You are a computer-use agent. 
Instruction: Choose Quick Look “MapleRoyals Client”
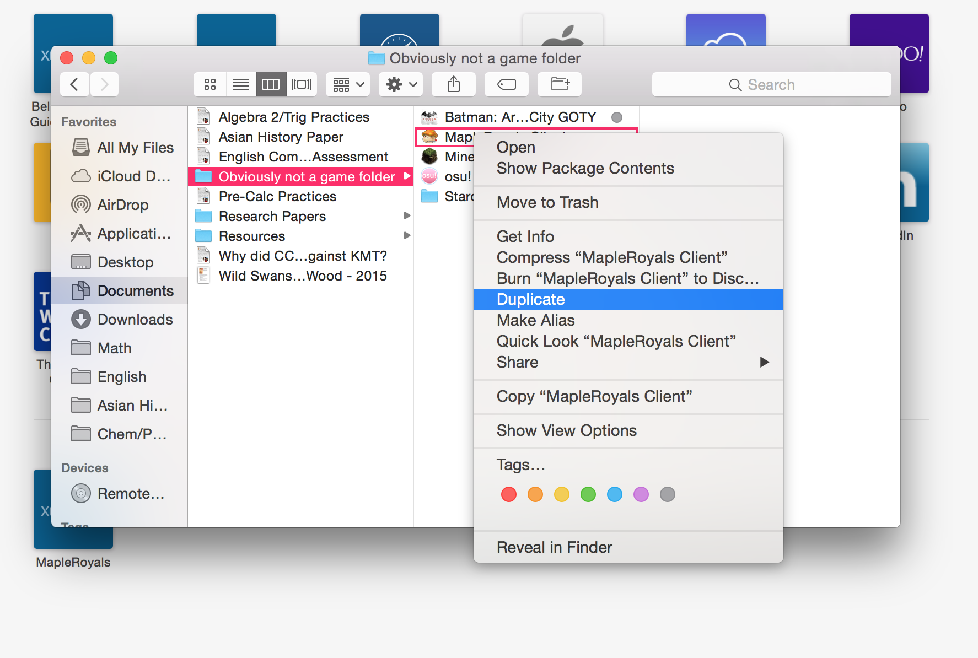(x=628, y=341)
